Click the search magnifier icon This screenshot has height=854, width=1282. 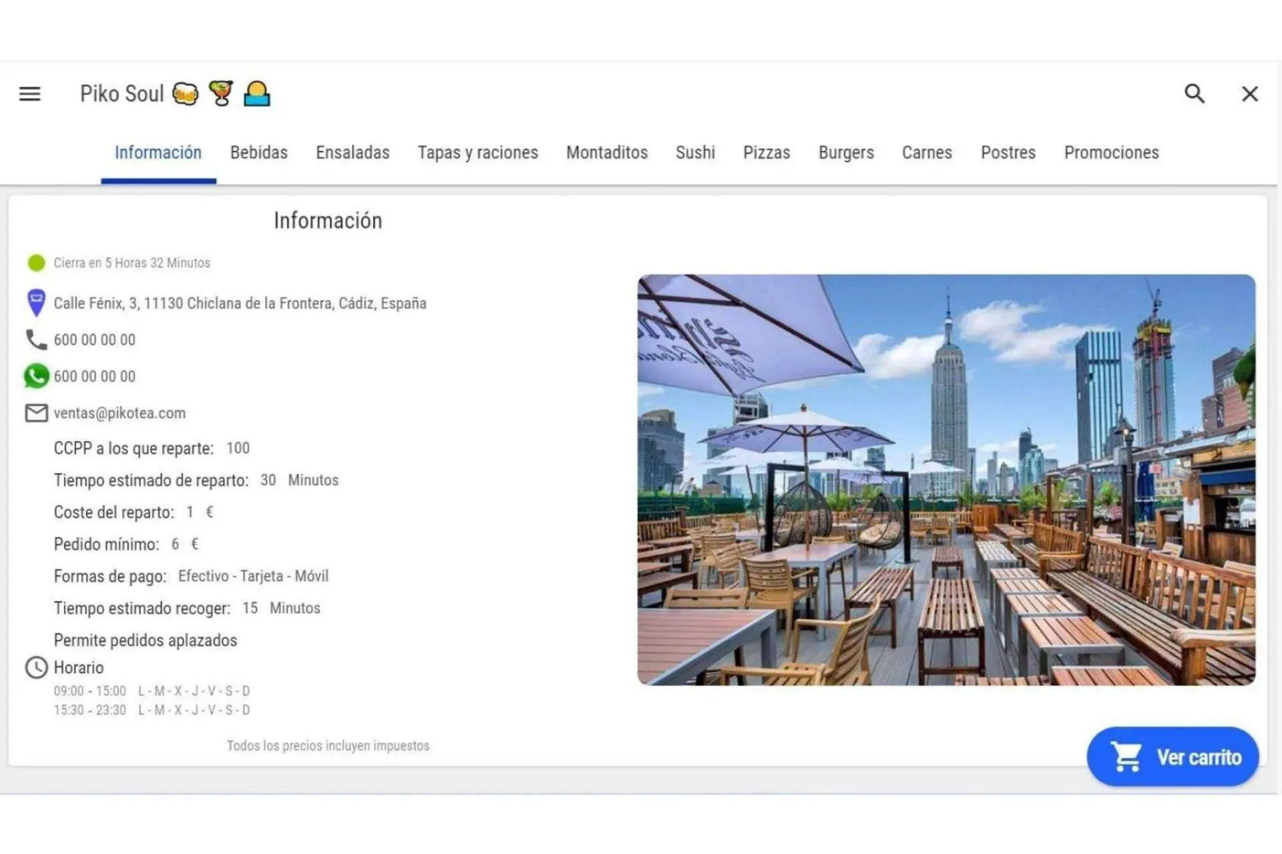[1195, 94]
